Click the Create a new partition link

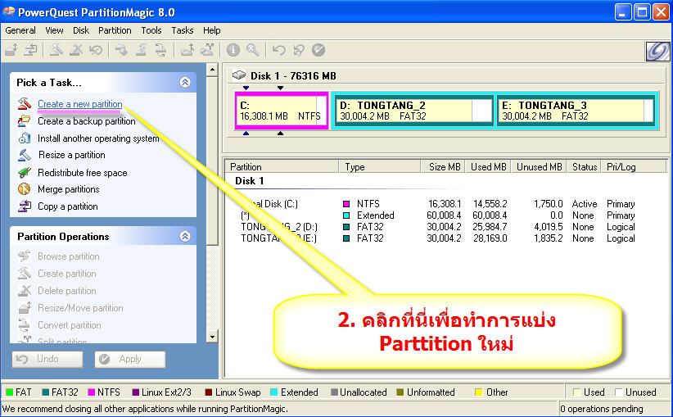tap(80, 104)
